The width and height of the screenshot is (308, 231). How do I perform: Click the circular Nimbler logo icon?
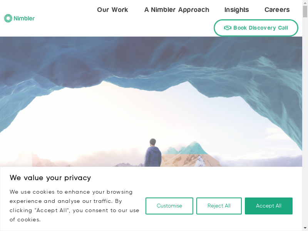coord(8,18)
